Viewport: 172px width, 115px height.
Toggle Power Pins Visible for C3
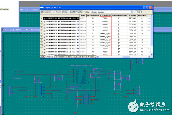tap(119, 25)
